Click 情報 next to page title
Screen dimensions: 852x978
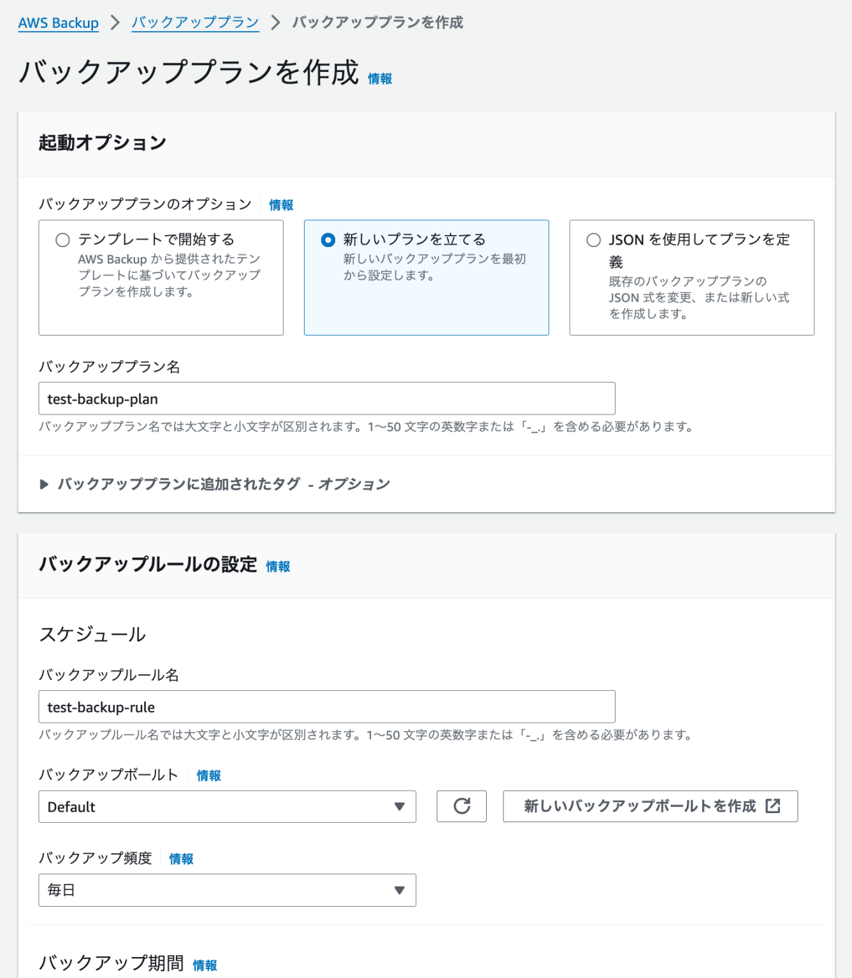tap(380, 79)
